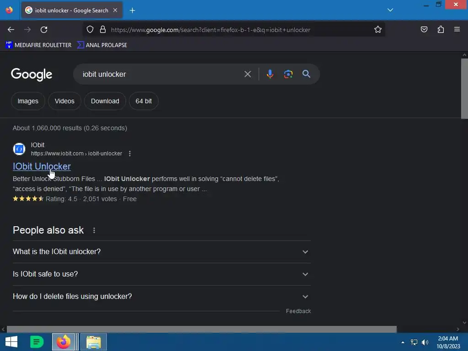The height and width of the screenshot is (351, 468).
Task: Start voice search with microphone icon
Action: (x=270, y=74)
